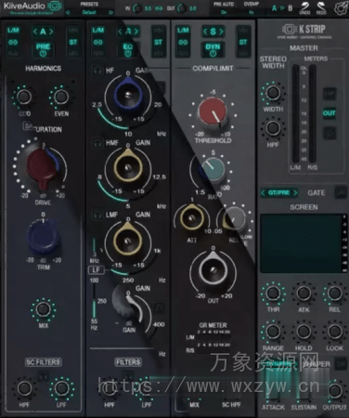This screenshot has width=349, height=418.
Task: Click right arrow of GT/PRE selector
Action: click(295, 193)
